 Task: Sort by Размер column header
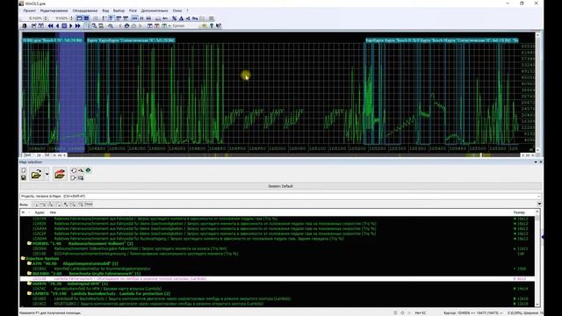(519, 212)
